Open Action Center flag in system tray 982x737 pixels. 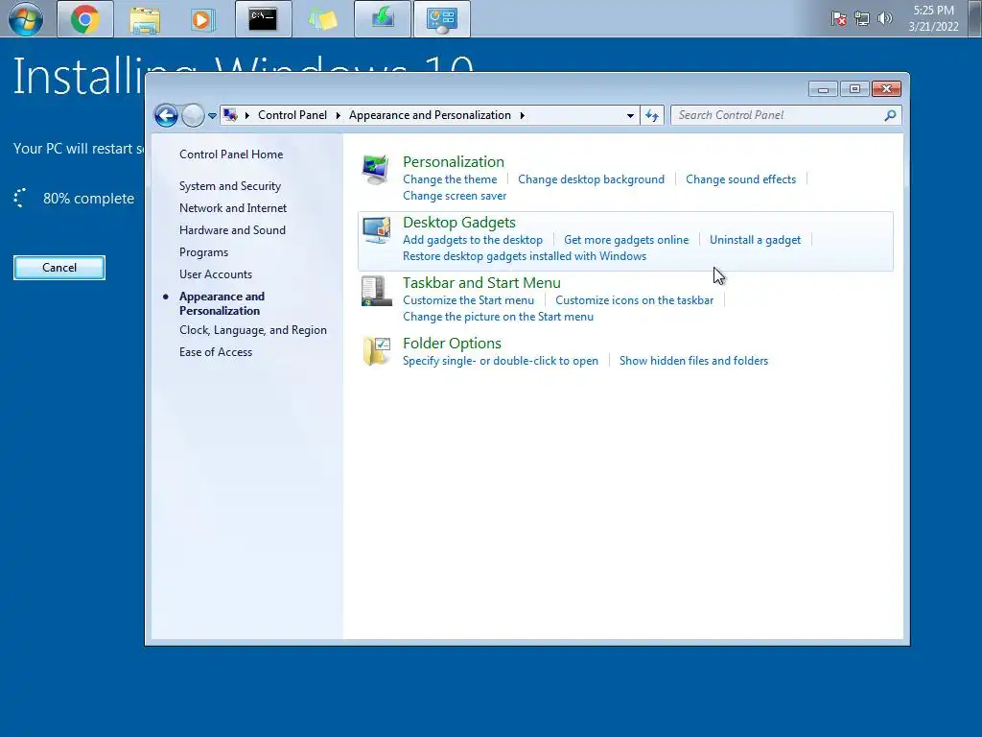click(839, 19)
